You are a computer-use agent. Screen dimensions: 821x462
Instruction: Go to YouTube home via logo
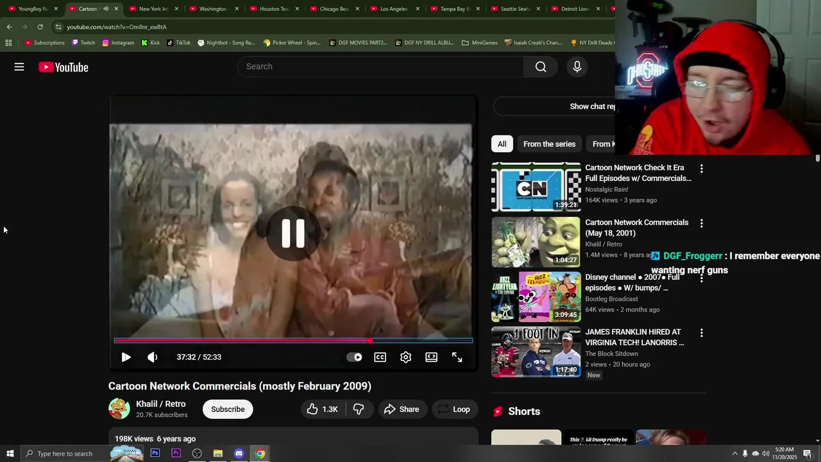[63, 67]
